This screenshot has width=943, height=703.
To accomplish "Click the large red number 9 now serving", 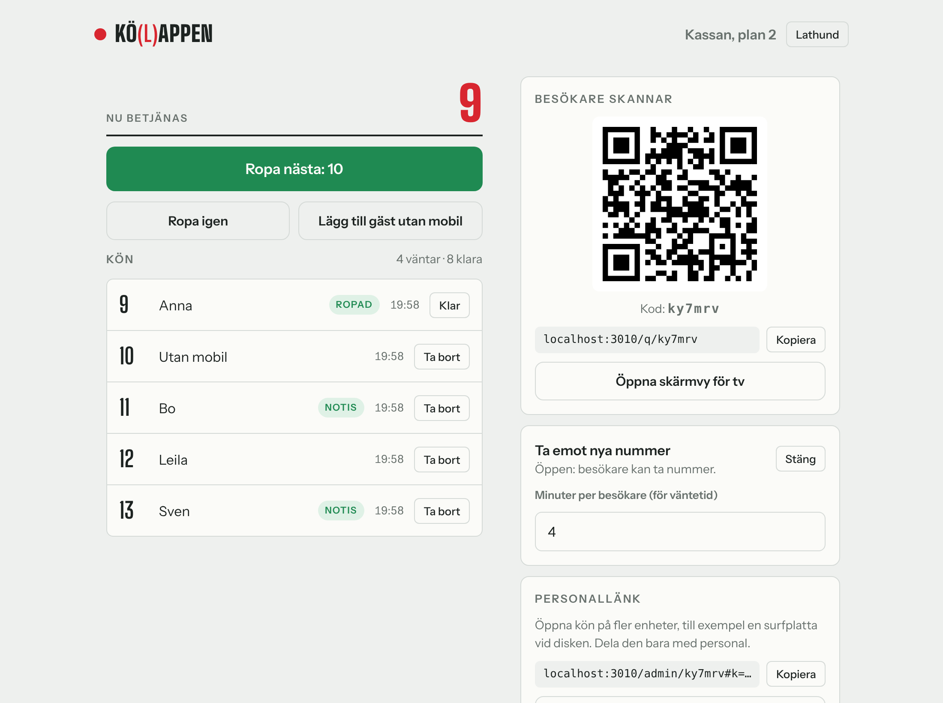I will [x=470, y=103].
